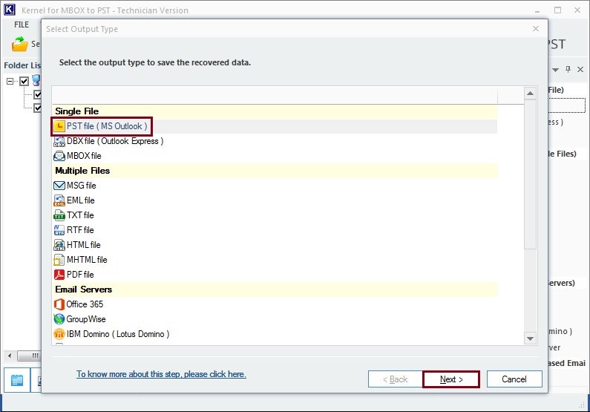Select the PST file (MS Outlook) icon
Screen dimensions: 590x412
click(x=59, y=126)
